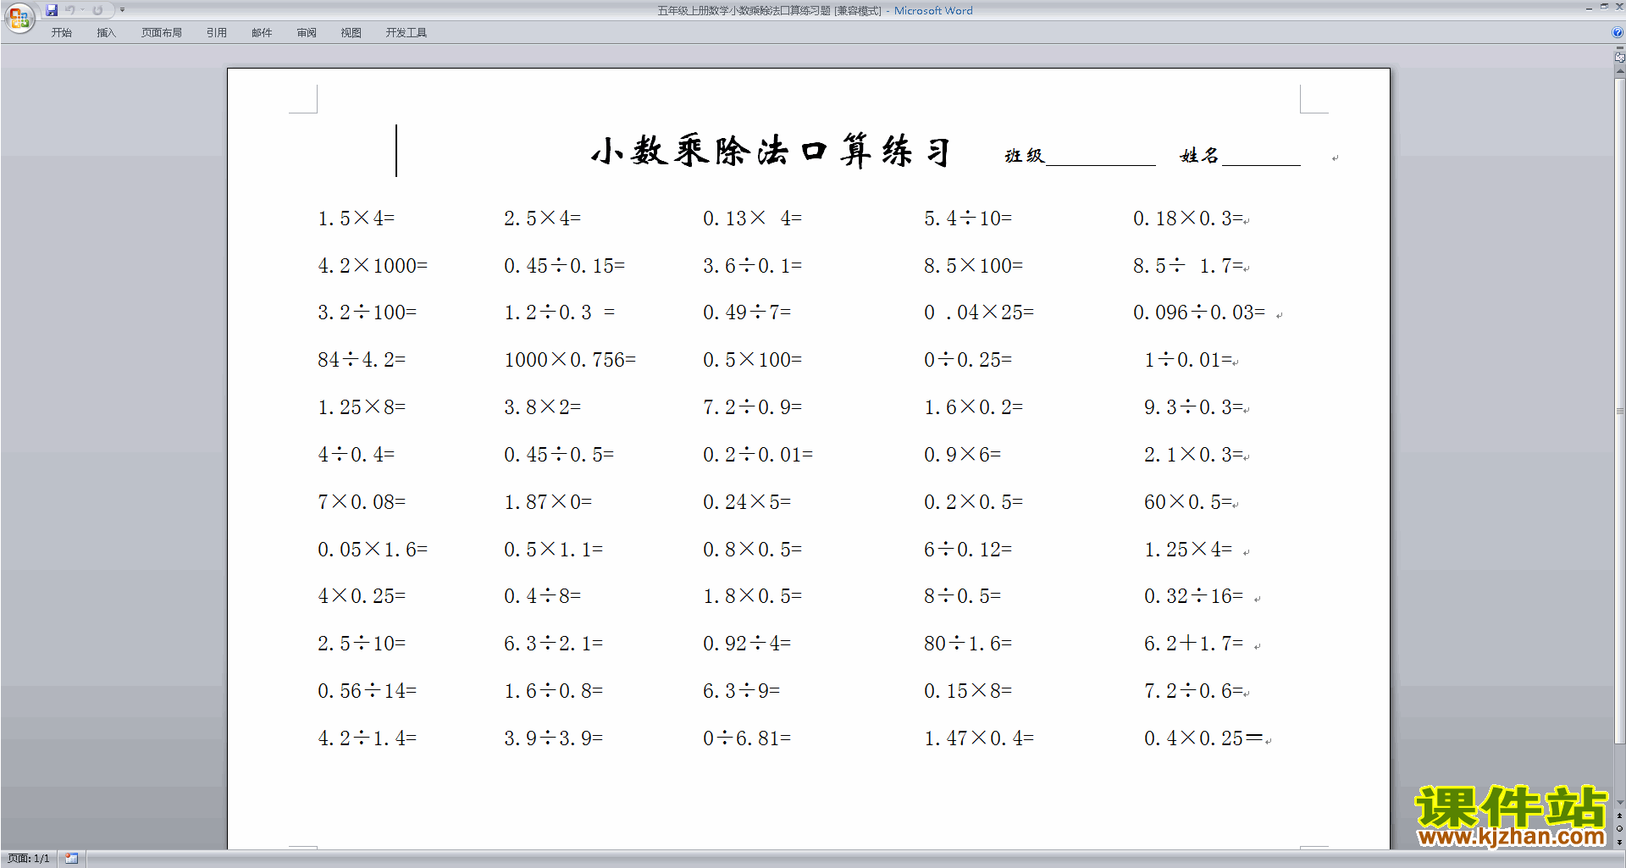Screen dimensions: 1626x868
Task: Click the problem 0÷6.81=
Action: (x=747, y=738)
